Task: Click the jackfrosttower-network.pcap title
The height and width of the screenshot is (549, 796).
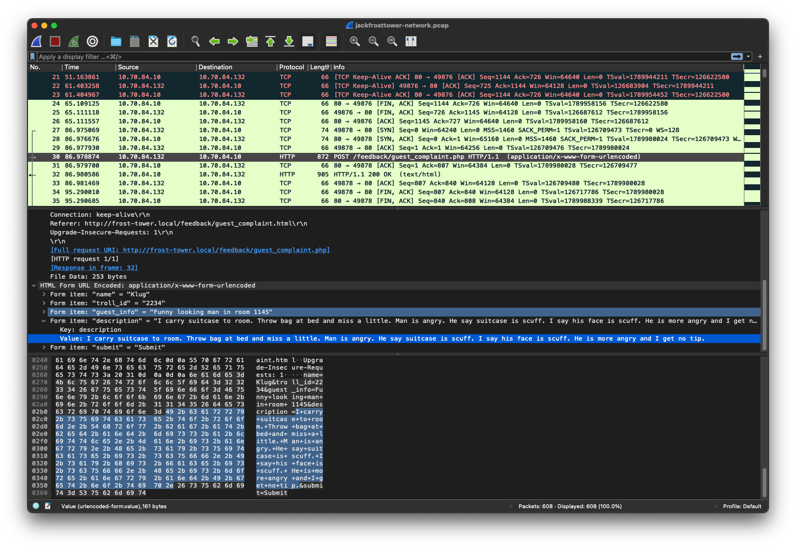Action: (402, 25)
